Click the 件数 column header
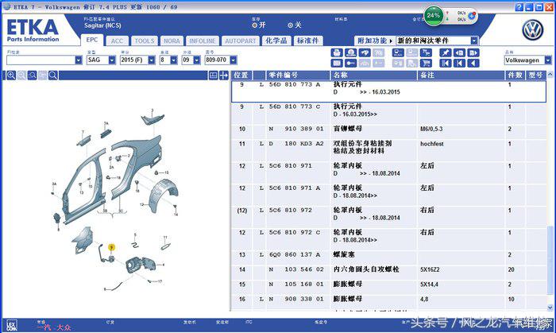 click(515, 76)
